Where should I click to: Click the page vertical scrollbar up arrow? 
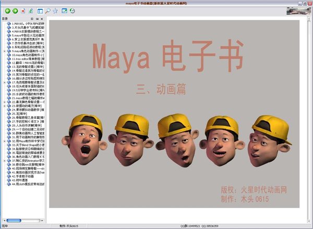pos(309,19)
